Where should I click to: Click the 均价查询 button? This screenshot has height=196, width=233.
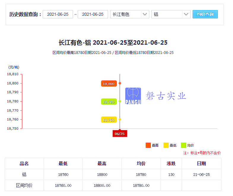pyautogui.click(x=205, y=14)
